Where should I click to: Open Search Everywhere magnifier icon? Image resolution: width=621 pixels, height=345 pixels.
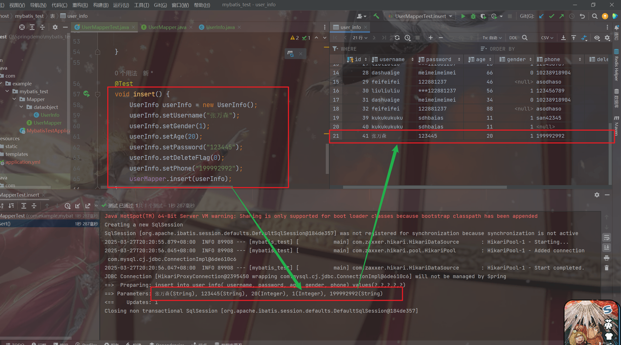pyautogui.click(x=595, y=16)
